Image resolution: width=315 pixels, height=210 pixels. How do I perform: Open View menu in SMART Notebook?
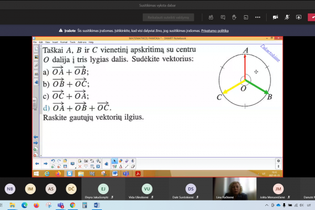47,42
